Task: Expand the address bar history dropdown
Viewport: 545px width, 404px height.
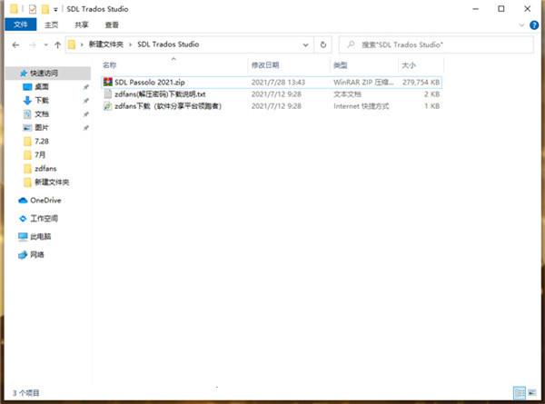Action: pos(305,44)
